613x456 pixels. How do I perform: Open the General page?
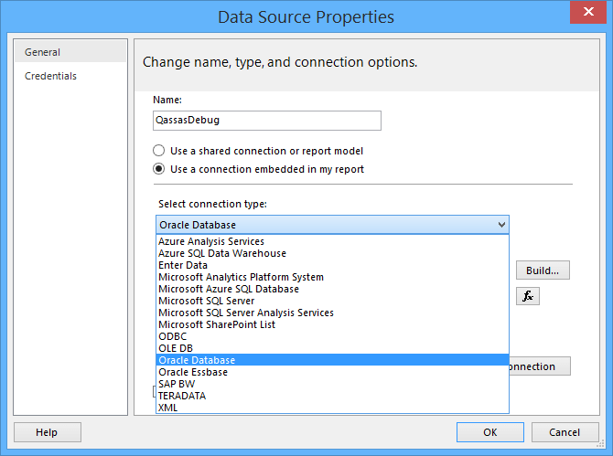tap(70, 52)
